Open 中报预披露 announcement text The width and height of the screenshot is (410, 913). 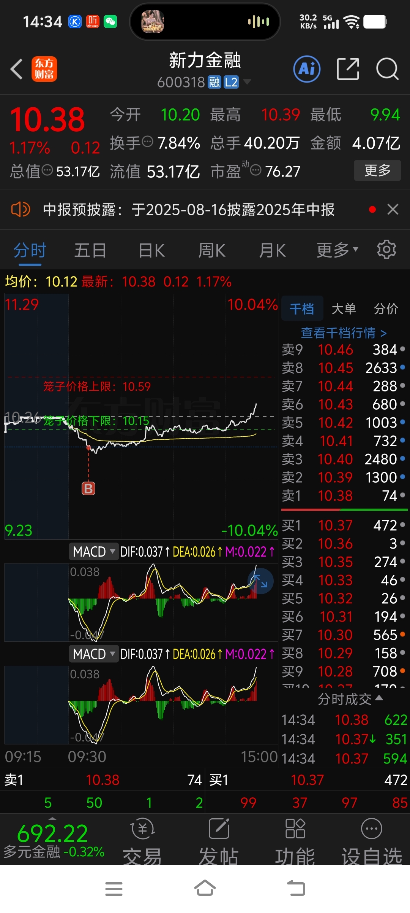pos(189,209)
